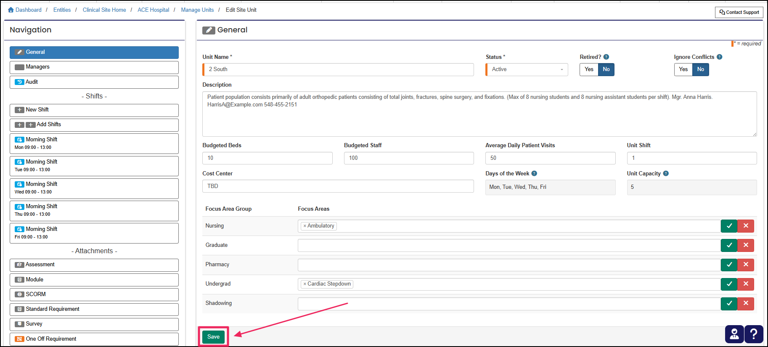Image resolution: width=768 pixels, height=347 pixels.
Task: Open the Add Shifts navigation item
Action: 94,125
